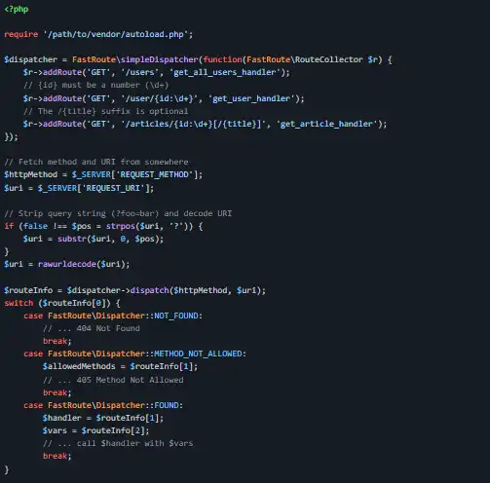Click the last 'break;' statement
This screenshot has height=483, width=490.
57,457
